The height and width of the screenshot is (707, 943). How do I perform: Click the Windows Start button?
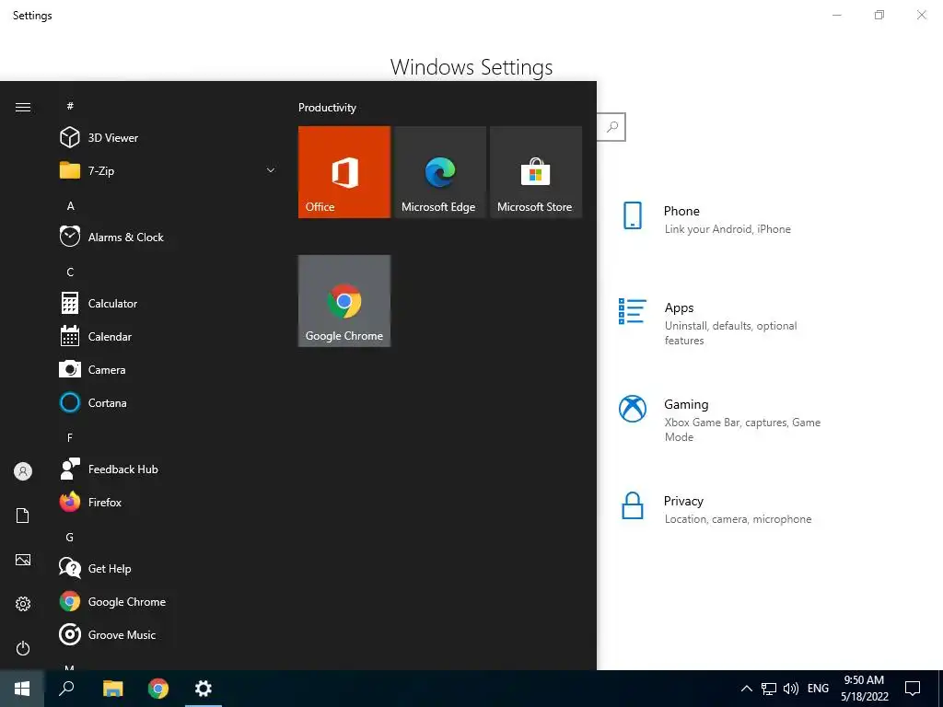(x=22, y=689)
